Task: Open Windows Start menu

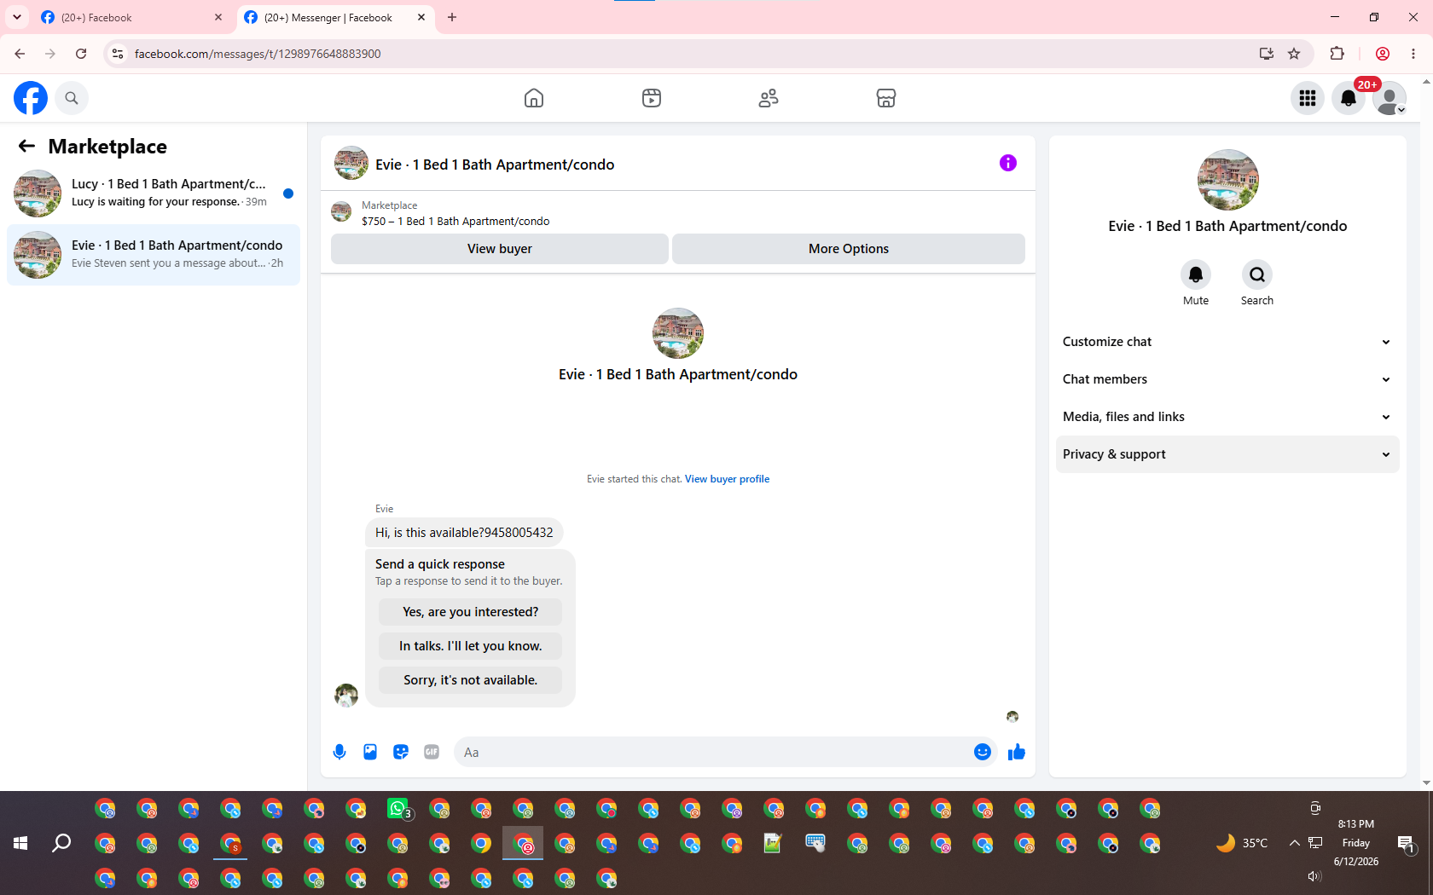Action: pyautogui.click(x=20, y=843)
